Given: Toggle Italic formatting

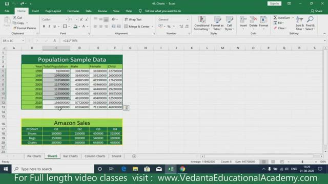Looking at the screenshot, I should [49, 27].
